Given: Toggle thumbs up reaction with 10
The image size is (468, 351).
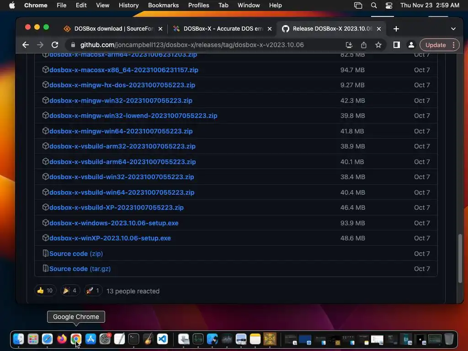Looking at the screenshot, I should pos(45,290).
